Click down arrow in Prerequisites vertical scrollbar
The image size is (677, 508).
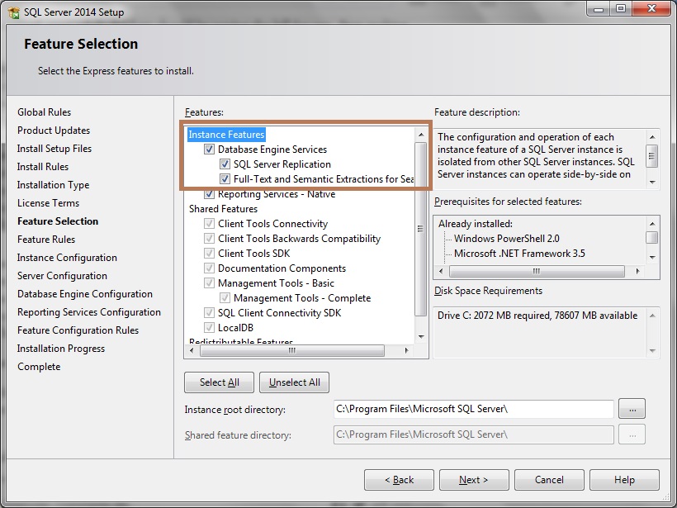pyautogui.click(x=652, y=258)
